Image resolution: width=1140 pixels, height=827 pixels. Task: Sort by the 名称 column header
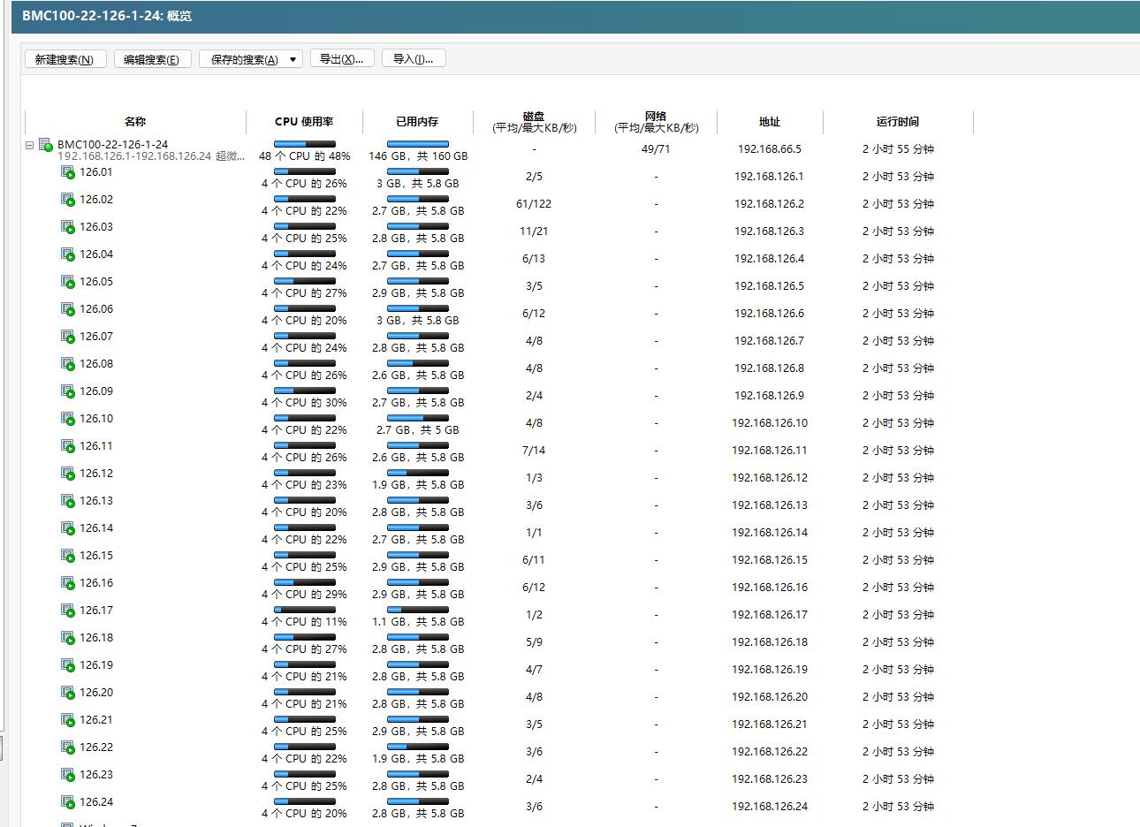point(135,122)
